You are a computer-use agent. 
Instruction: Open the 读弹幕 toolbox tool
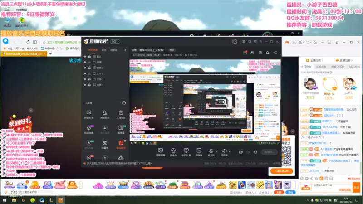pyautogui.click(x=121, y=130)
